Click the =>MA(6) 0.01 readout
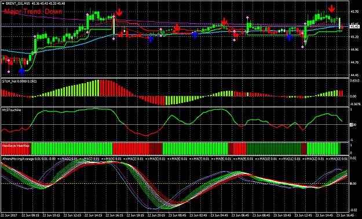Viewport: 362px width, 219px height. coord(177,159)
